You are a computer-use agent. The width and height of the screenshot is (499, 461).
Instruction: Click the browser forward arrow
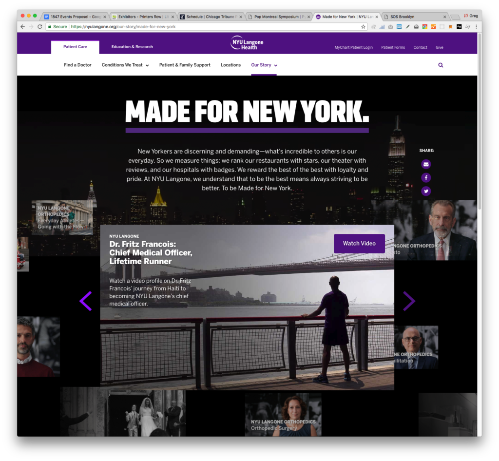tap(31, 27)
